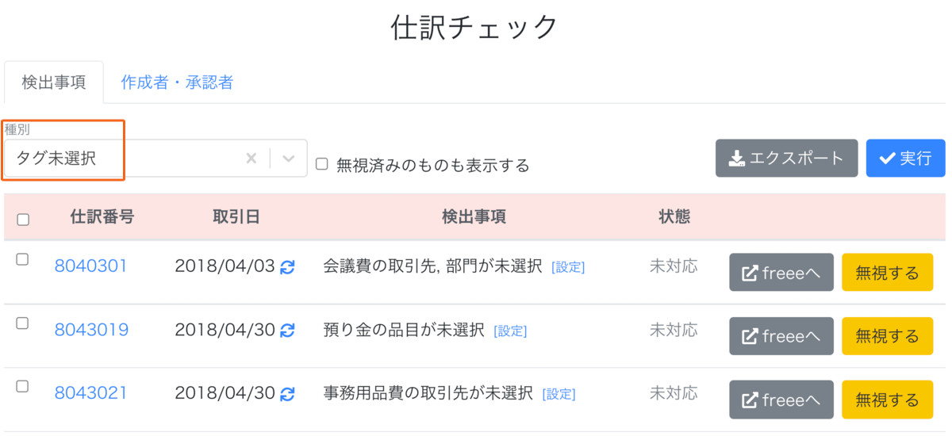Toggle the select-all checkbox in table header
The image size is (952, 436).
point(23,220)
